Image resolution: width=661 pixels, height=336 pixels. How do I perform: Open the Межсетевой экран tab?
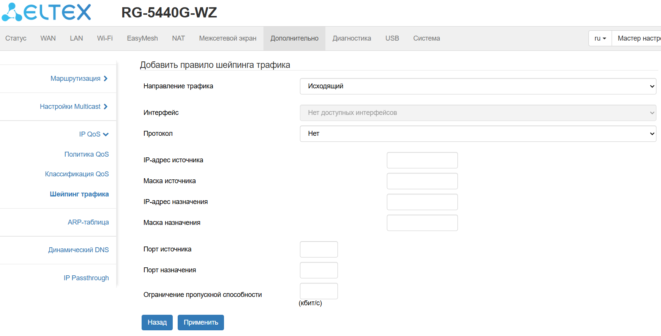[227, 38]
